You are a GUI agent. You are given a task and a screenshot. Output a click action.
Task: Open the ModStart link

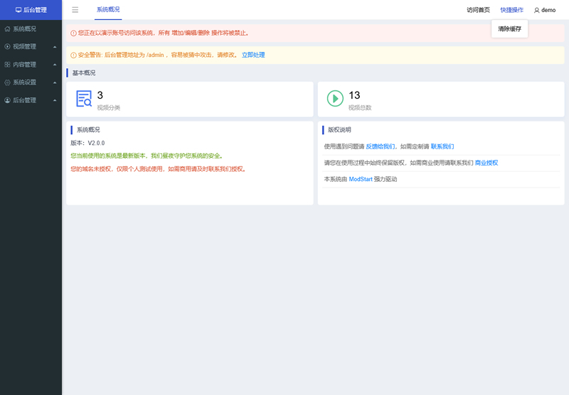361,179
